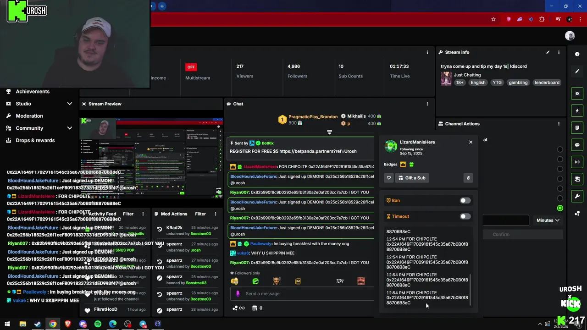Viewport: 587px width, 330px height.
Task: Click PragmaticPlay_Brandon on leaderboard
Action: [313, 117]
